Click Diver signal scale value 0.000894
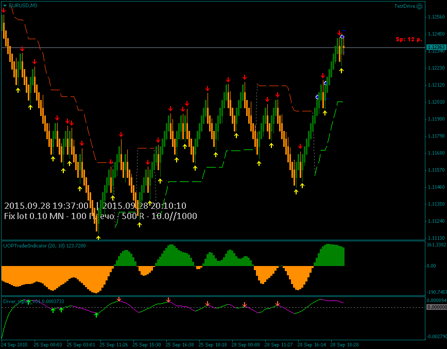This screenshot has width=447, height=349. click(x=437, y=301)
